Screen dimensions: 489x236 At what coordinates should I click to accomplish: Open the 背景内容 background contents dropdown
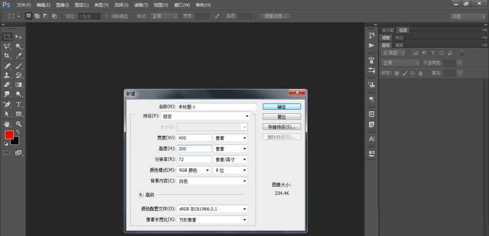click(212, 181)
